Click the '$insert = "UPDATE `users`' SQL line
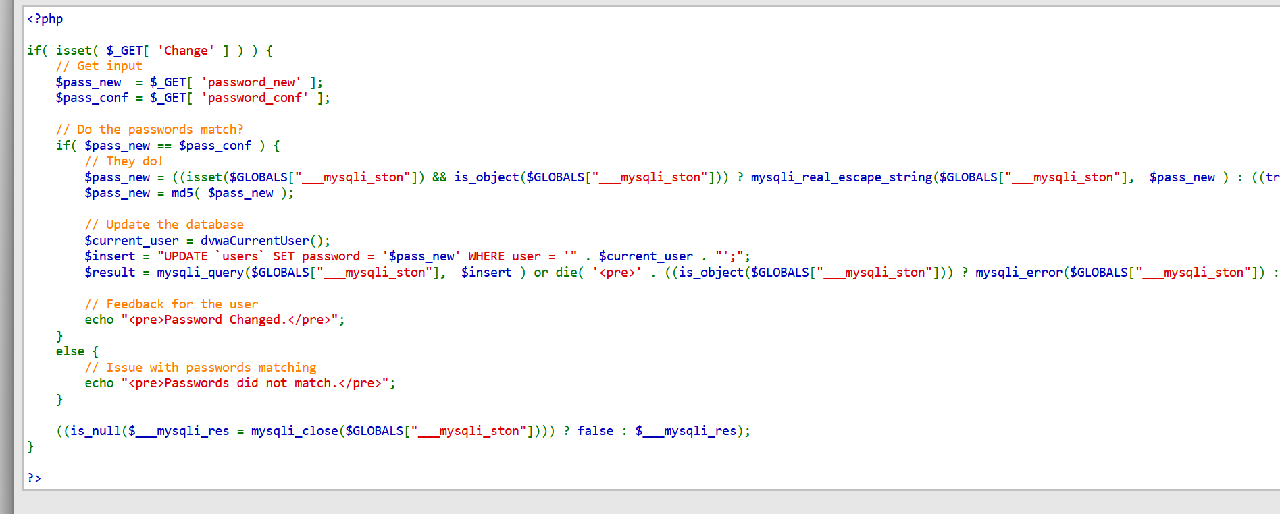1280x514 pixels. click(417, 256)
